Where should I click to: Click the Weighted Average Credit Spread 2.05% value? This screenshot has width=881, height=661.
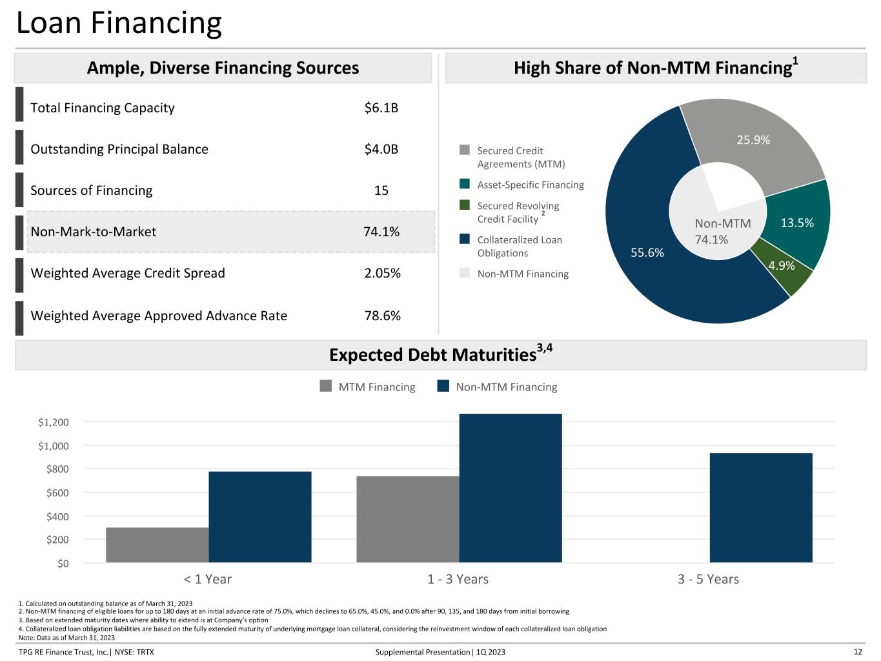382,273
